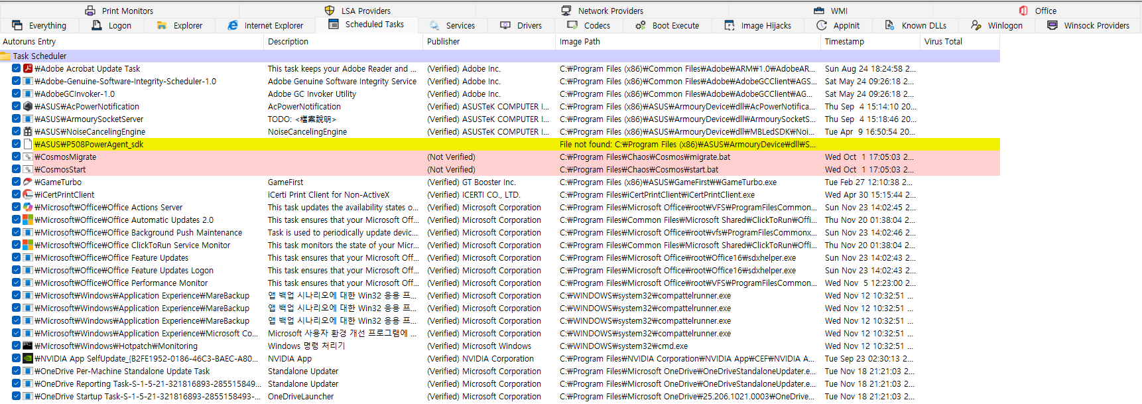Screen dimensions: 1142x404
Task: Click the Services tab gear icon
Action: pyautogui.click(x=434, y=25)
